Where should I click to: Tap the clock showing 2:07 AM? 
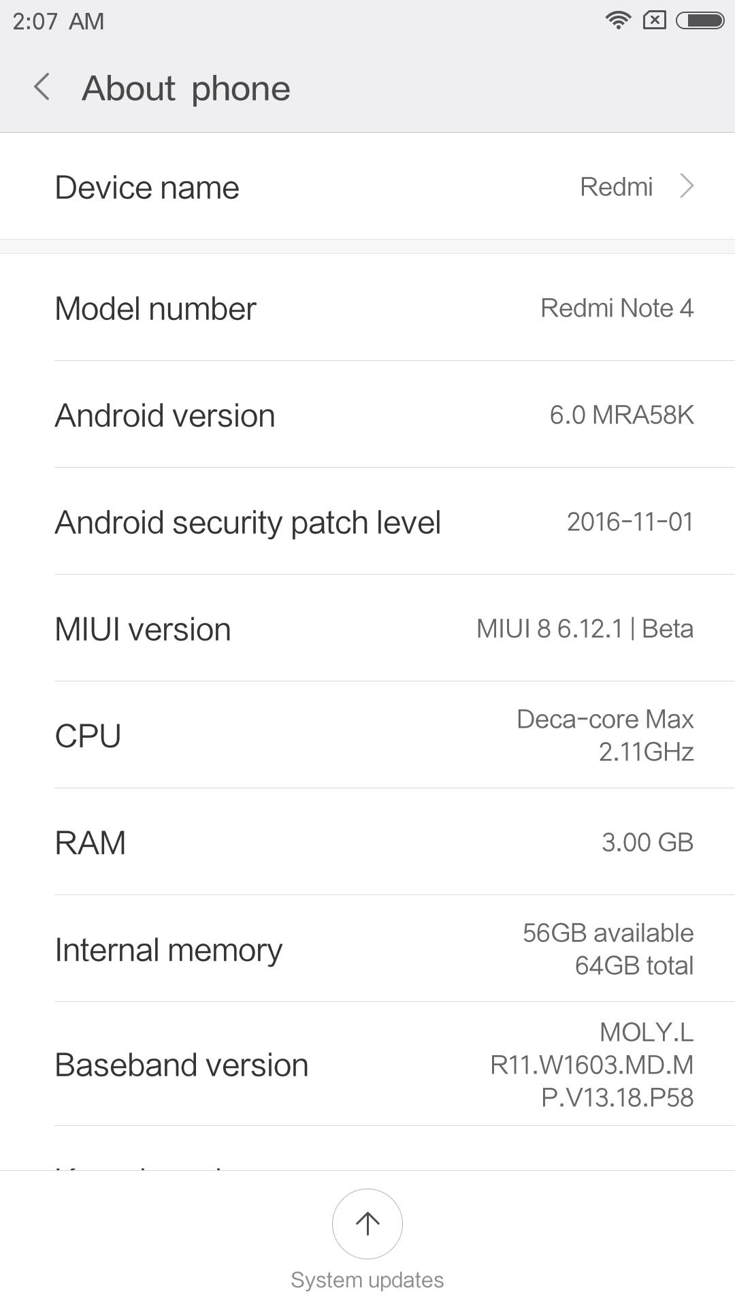(x=59, y=21)
